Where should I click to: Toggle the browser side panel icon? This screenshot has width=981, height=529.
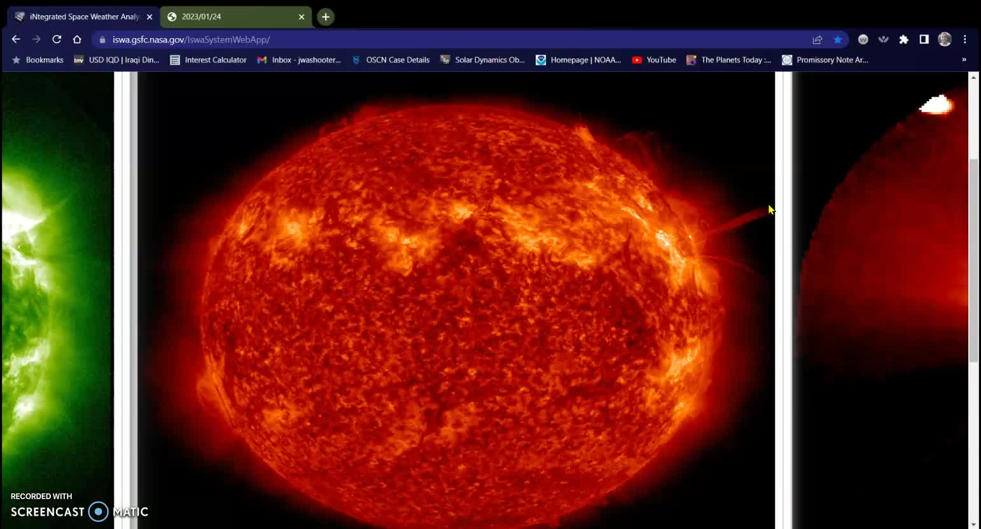pyautogui.click(x=924, y=39)
